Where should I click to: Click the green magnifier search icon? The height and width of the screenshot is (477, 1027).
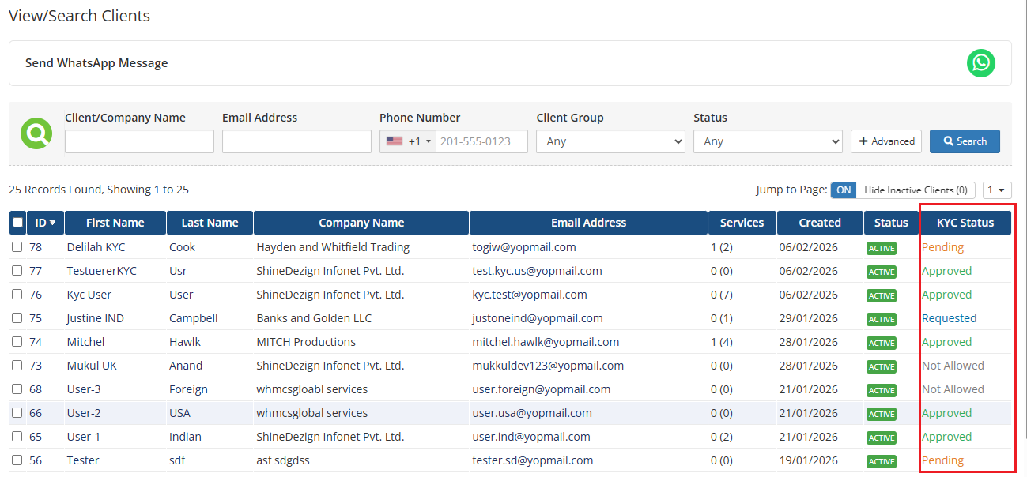coord(36,133)
